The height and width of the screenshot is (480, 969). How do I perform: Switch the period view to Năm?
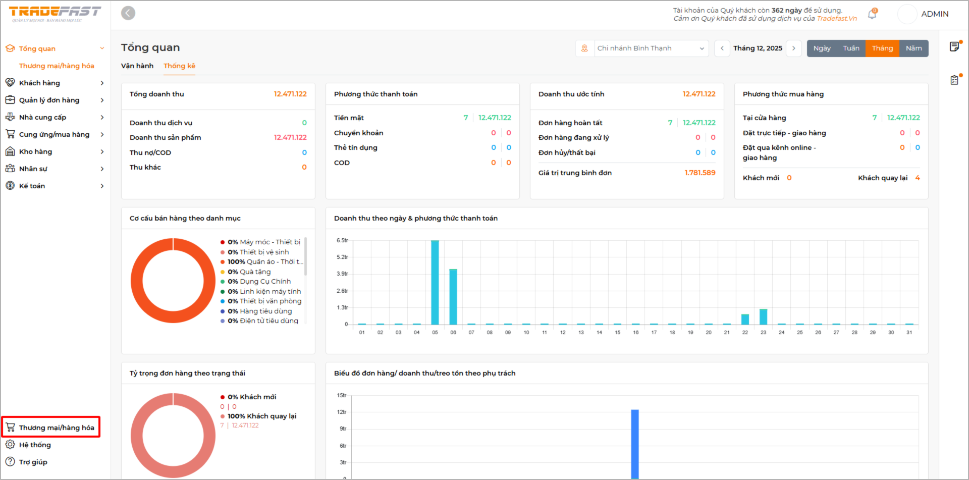click(913, 48)
